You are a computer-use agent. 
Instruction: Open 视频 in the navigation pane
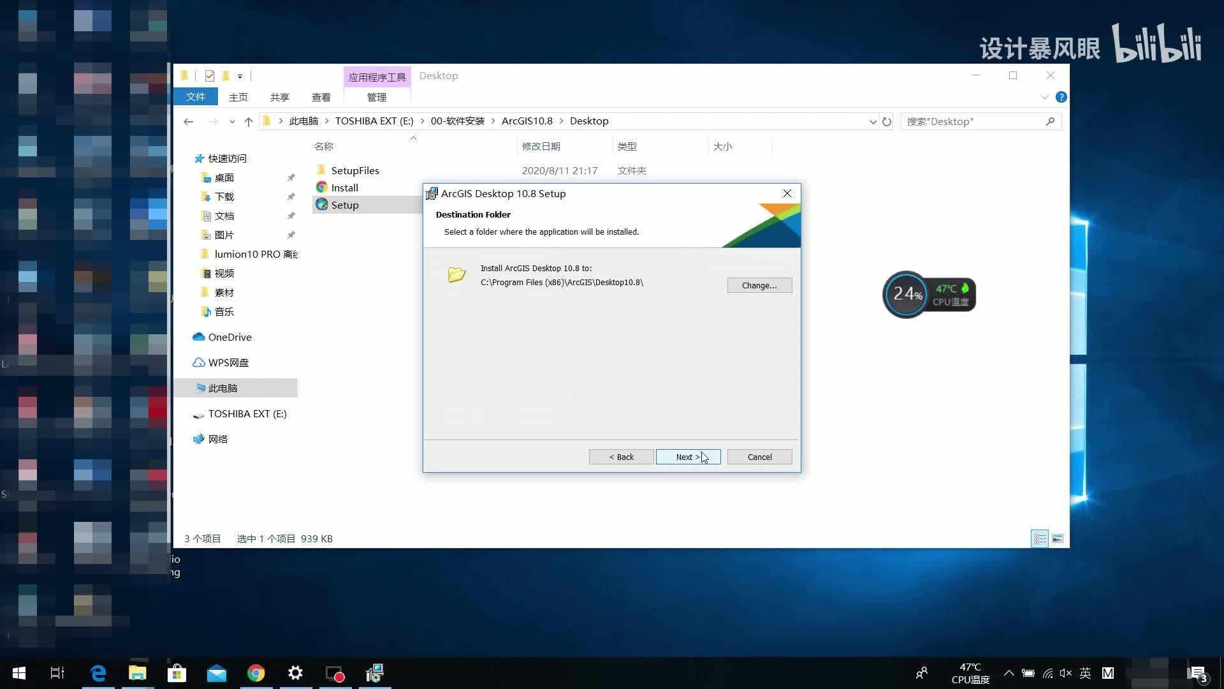tap(224, 273)
